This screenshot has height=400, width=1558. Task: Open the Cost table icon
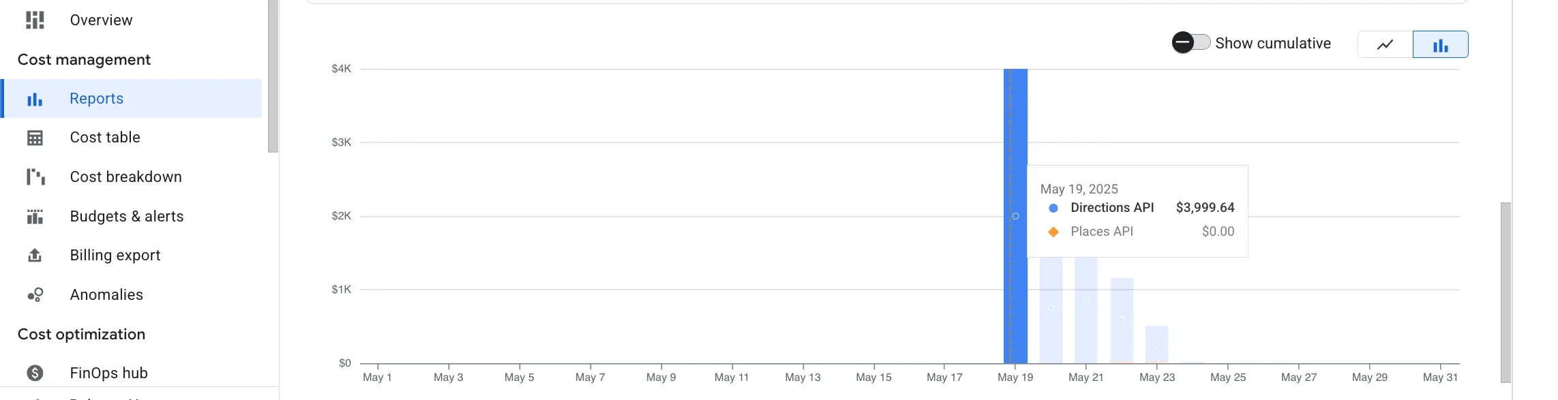coord(35,138)
